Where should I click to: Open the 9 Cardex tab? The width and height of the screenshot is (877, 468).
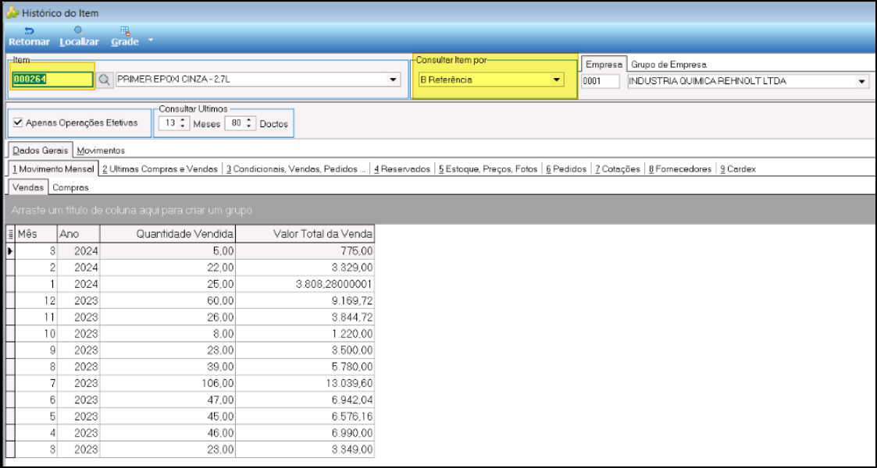[x=738, y=168]
